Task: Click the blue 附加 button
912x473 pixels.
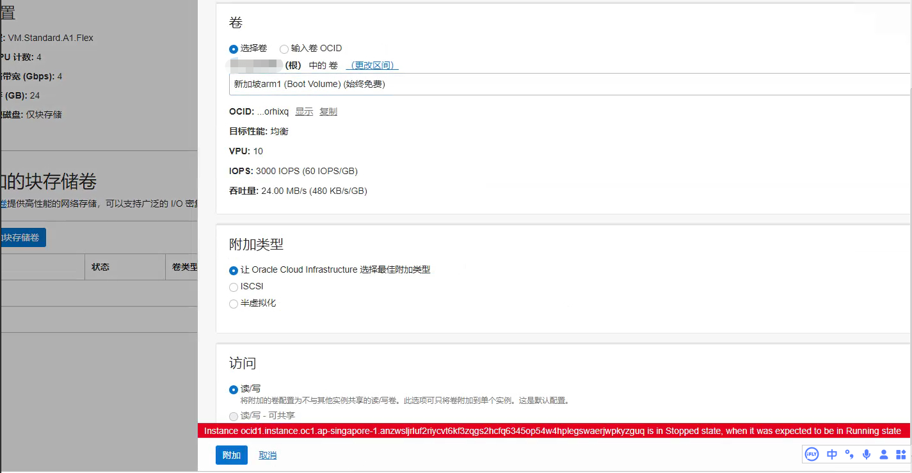Action: coord(232,455)
